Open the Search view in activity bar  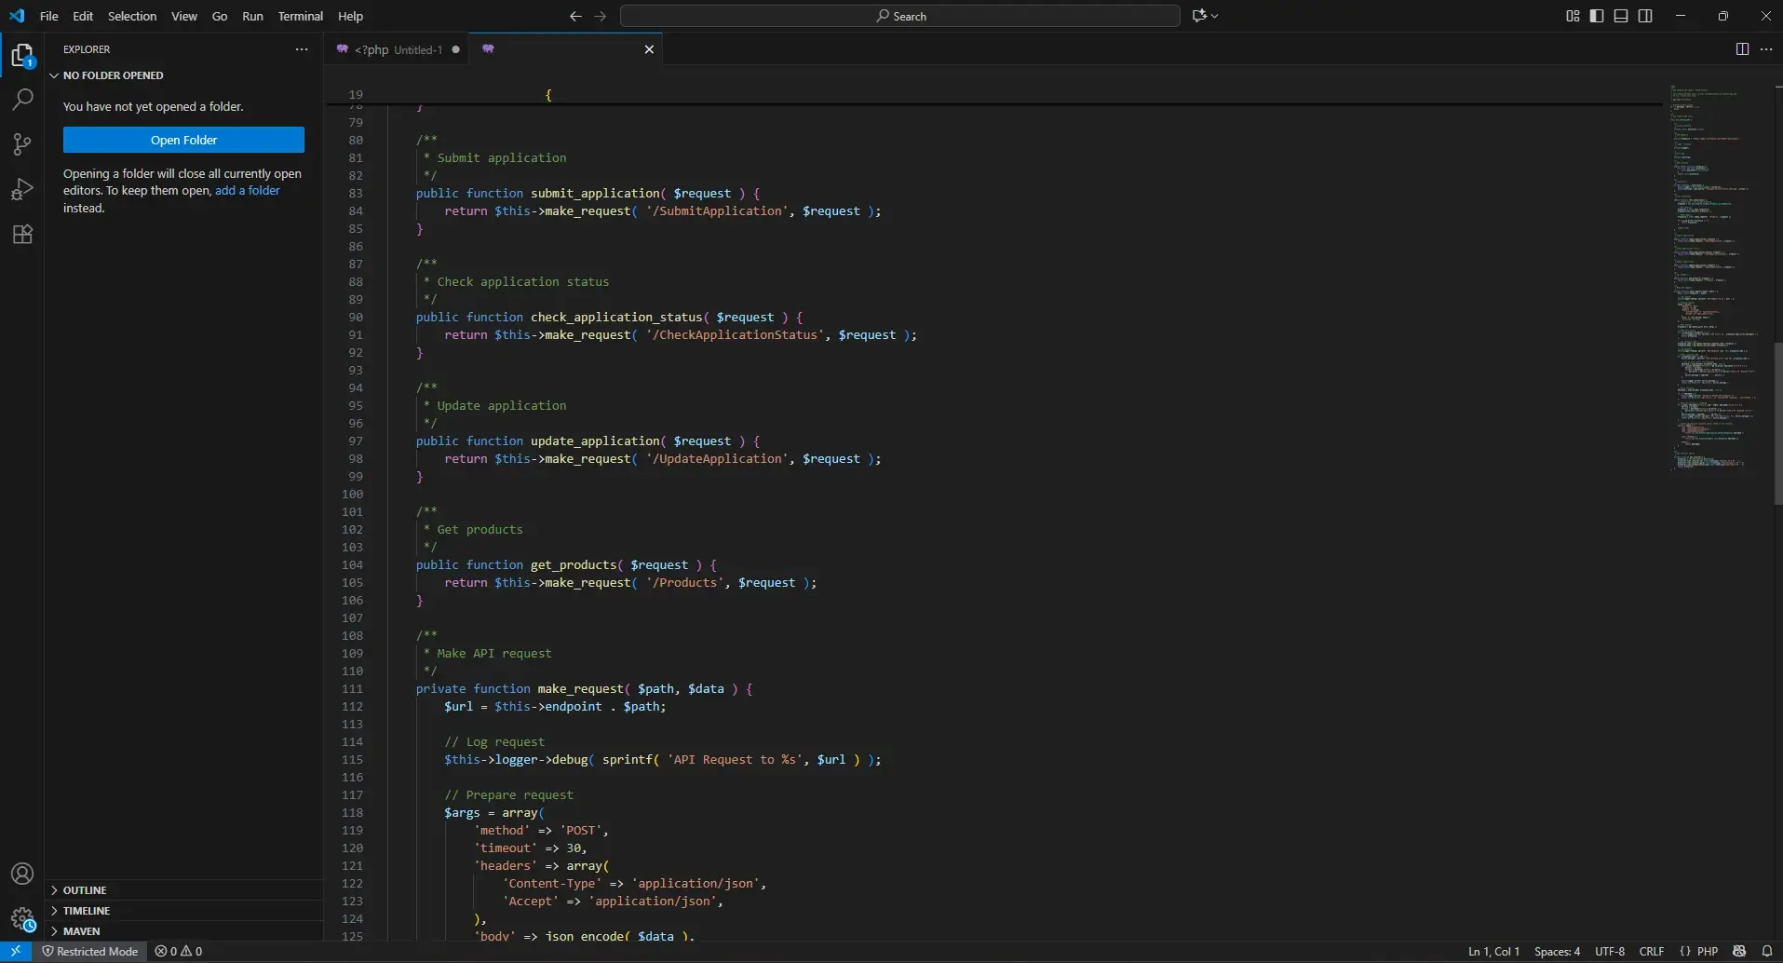click(x=22, y=99)
